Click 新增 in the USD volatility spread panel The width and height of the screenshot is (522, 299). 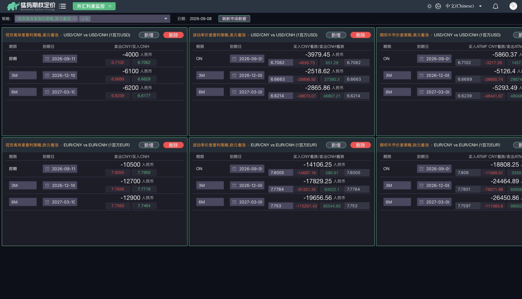(x=336, y=35)
